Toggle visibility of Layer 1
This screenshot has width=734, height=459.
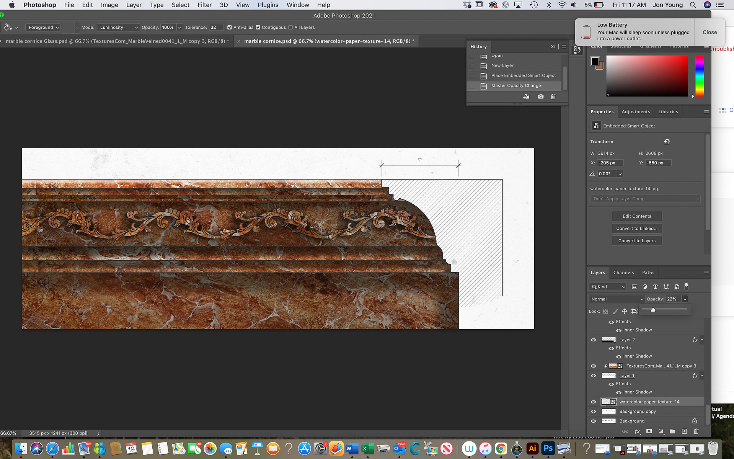click(593, 376)
